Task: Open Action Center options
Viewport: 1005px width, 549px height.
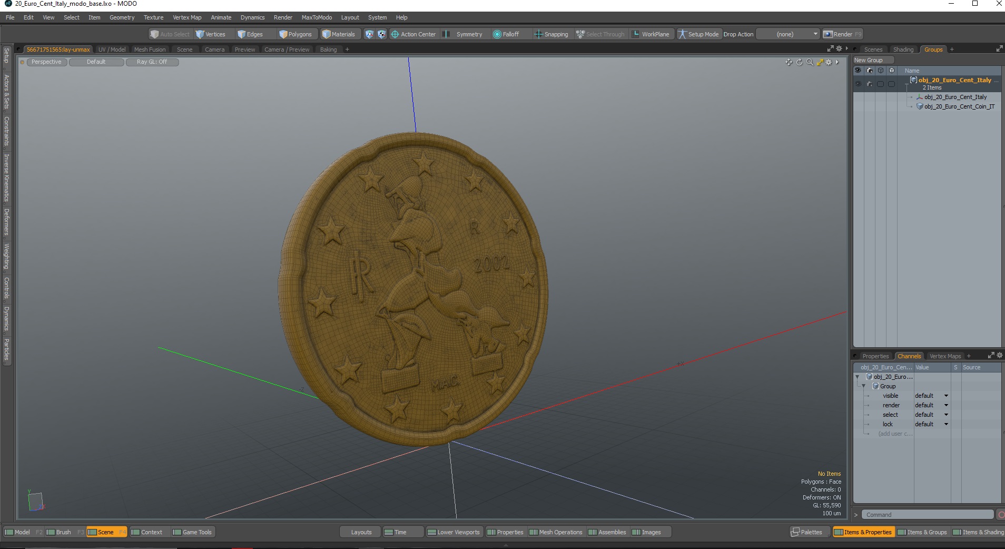Action: pos(413,34)
